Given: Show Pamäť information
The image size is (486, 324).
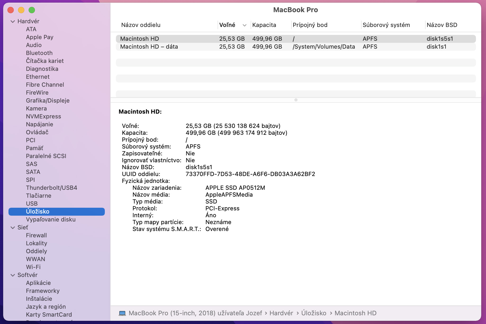Looking at the screenshot, I should coord(34,148).
